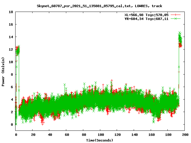
Task: Click the y-axis tick label 12
Action: click(11, 49)
